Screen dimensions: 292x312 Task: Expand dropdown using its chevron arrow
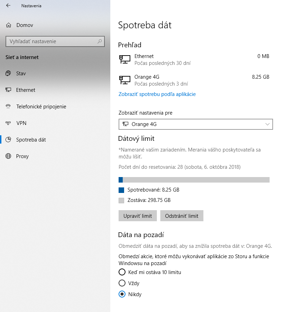[x=268, y=124]
